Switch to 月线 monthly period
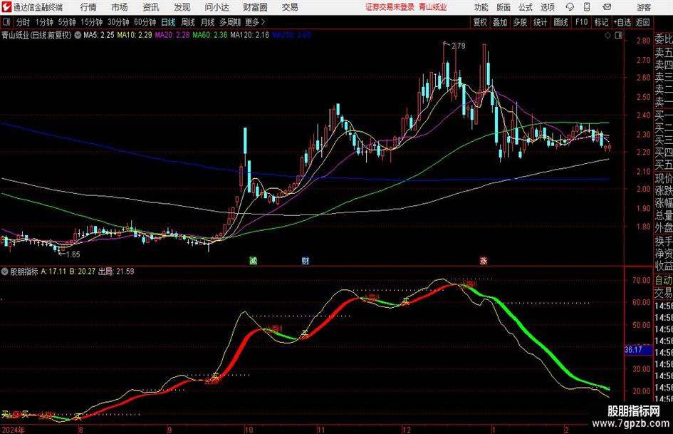 click(x=208, y=22)
